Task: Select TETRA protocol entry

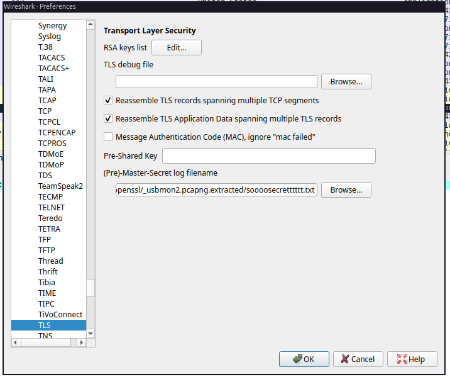Action: click(x=50, y=229)
